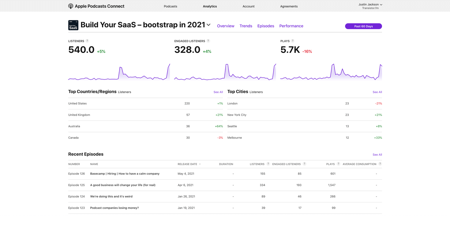The image size is (450, 227).
Task: Click help icon in Listeners table column
Action: pos(268,164)
